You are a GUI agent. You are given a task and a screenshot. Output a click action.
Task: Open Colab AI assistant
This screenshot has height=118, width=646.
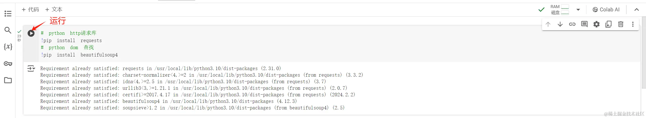coord(606,10)
